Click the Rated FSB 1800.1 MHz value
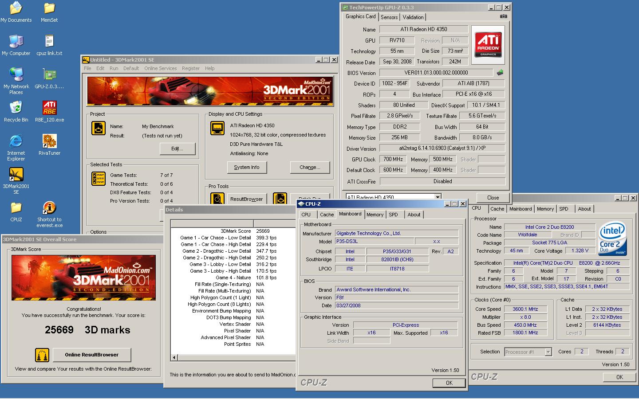The image size is (639, 399). point(525,332)
